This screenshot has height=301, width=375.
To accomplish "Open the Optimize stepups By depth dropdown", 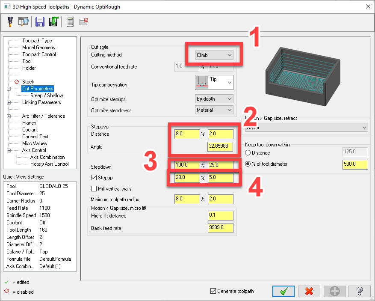I will click(x=214, y=99).
